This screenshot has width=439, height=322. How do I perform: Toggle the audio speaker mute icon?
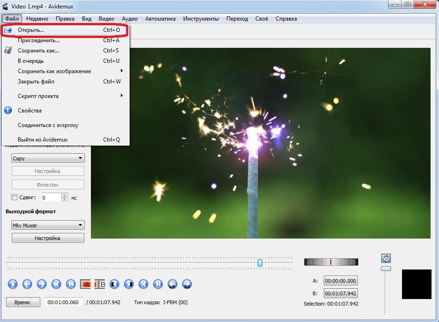tap(386, 258)
